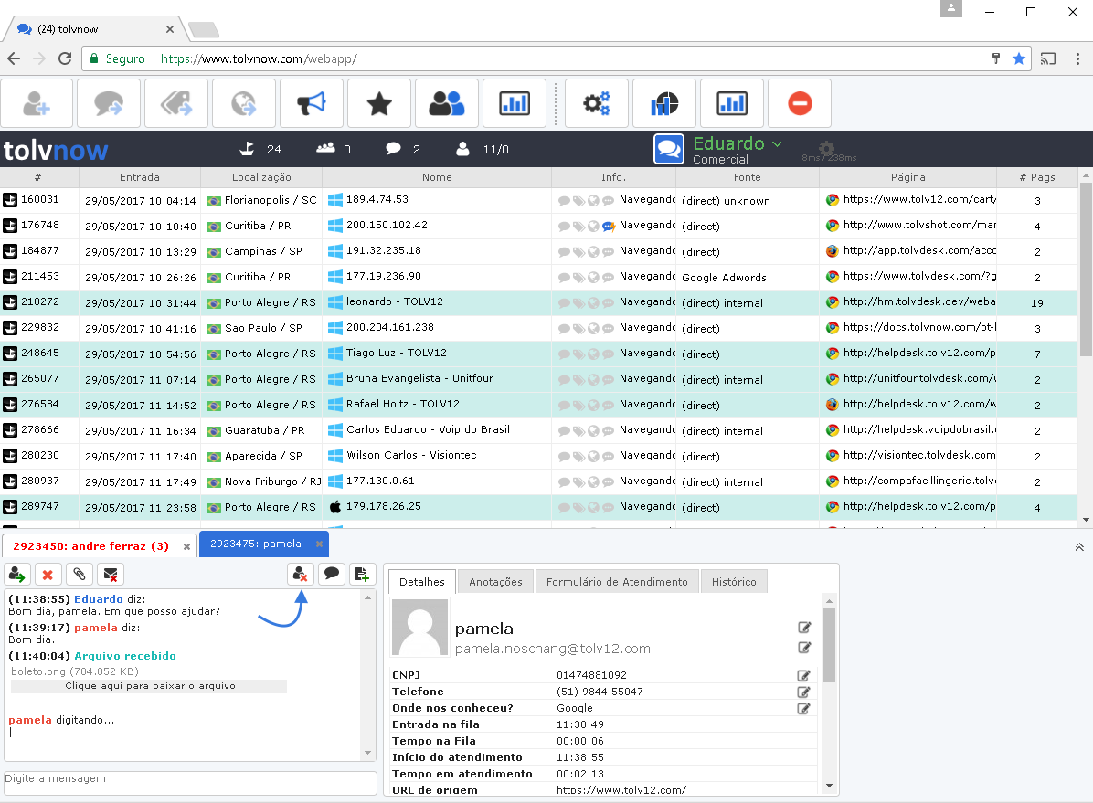This screenshot has height=803, width=1093.
Task: Edit the CNPJ field with pencil icon
Action: pyautogui.click(x=804, y=675)
